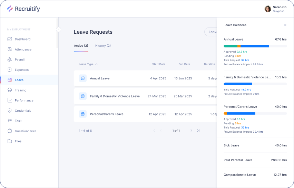Expand Paid Parental Leave balance row
294x188 pixels.
(255, 160)
